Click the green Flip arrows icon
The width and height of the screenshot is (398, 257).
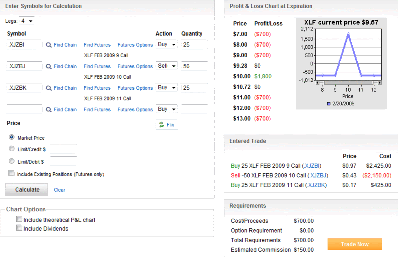(x=161, y=125)
